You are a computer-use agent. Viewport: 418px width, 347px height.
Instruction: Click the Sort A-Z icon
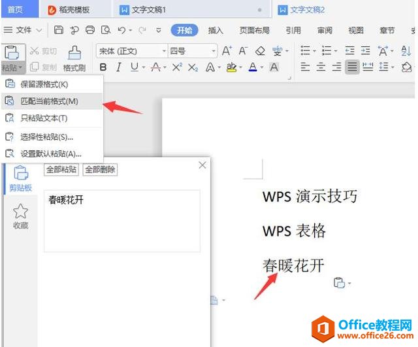coord(406,51)
